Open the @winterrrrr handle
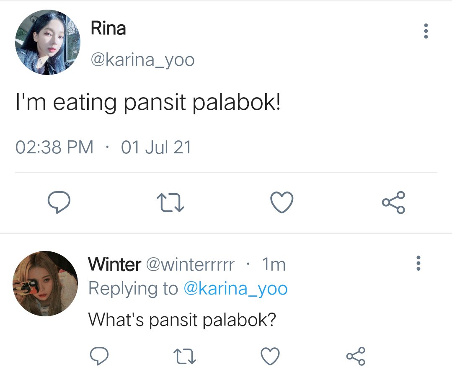 click(190, 264)
